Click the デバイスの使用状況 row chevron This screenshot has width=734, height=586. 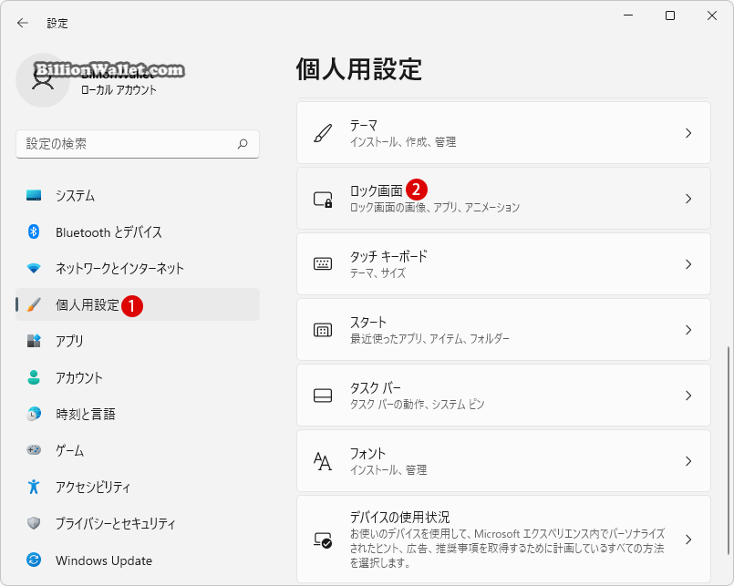(x=688, y=540)
